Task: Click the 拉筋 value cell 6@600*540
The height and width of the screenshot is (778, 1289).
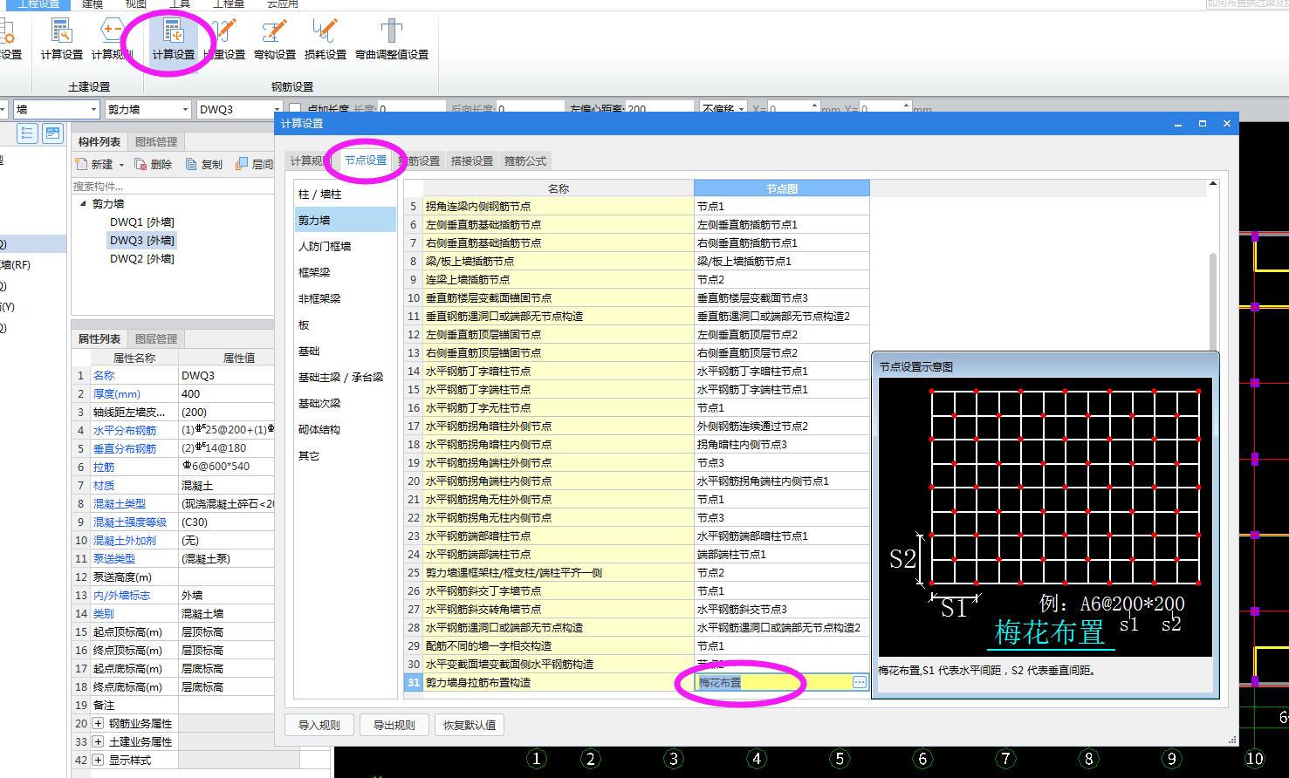Action: 227,467
